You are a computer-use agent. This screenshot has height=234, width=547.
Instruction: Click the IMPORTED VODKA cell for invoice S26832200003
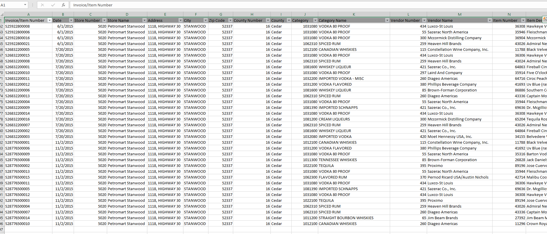click(x=354, y=136)
